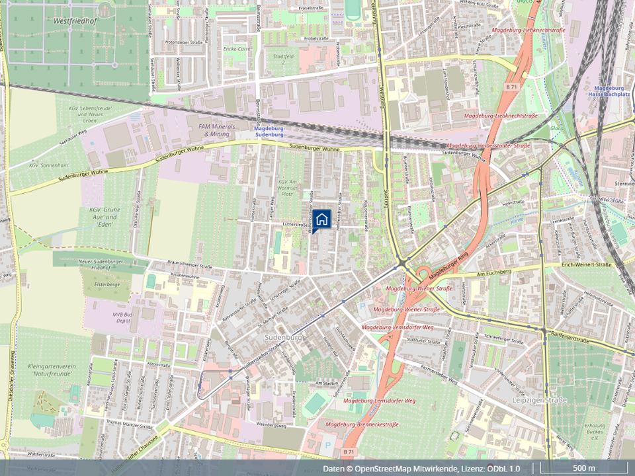The image size is (635, 476).
Task: Click the 500 m scale bar
Action: [x=584, y=468]
